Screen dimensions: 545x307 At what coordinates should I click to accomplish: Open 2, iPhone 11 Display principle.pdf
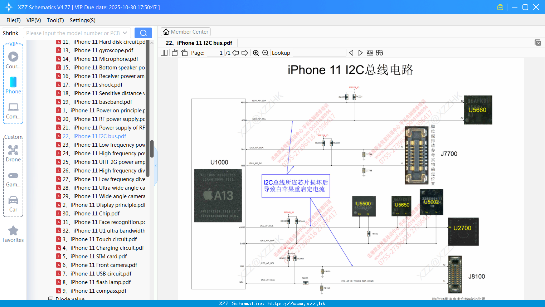[101, 205]
